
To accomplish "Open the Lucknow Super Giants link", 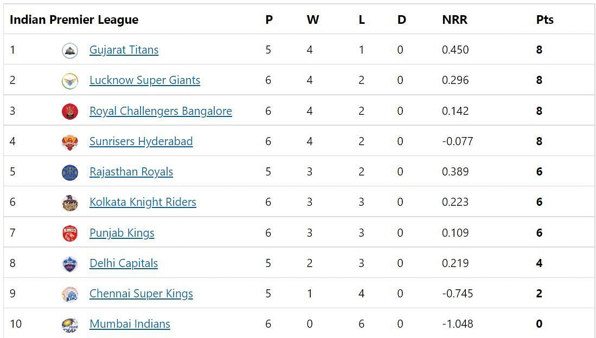I will (x=145, y=81).
